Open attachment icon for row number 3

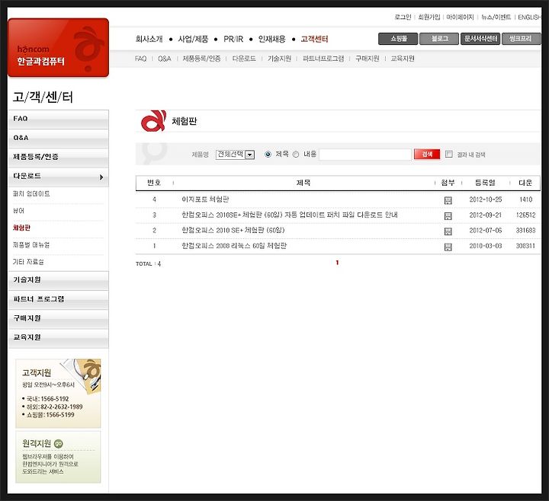tap(448, 216)
